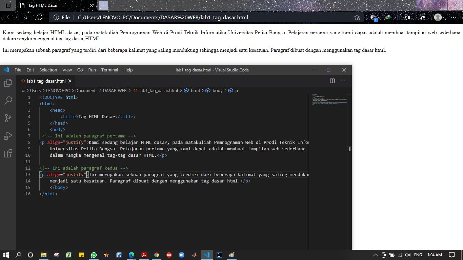Open Edge browser settings via ellipsis button
463x260 pixels.
point(453,17)
